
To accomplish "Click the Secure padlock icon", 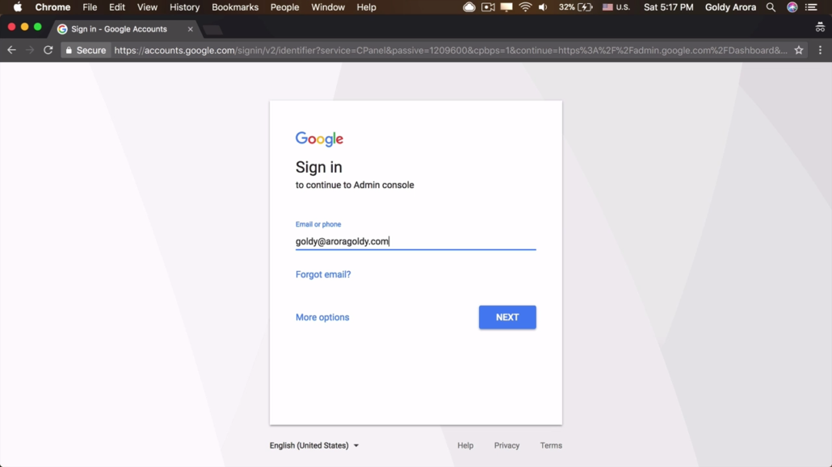I will [69, 50].
